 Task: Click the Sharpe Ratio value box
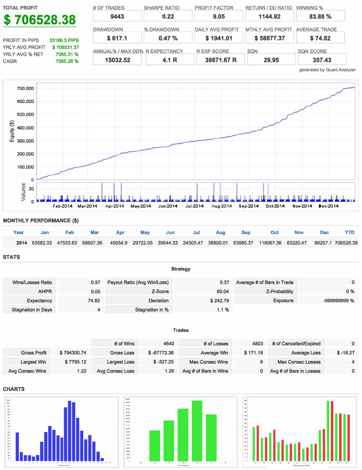(x=168, y=17)
